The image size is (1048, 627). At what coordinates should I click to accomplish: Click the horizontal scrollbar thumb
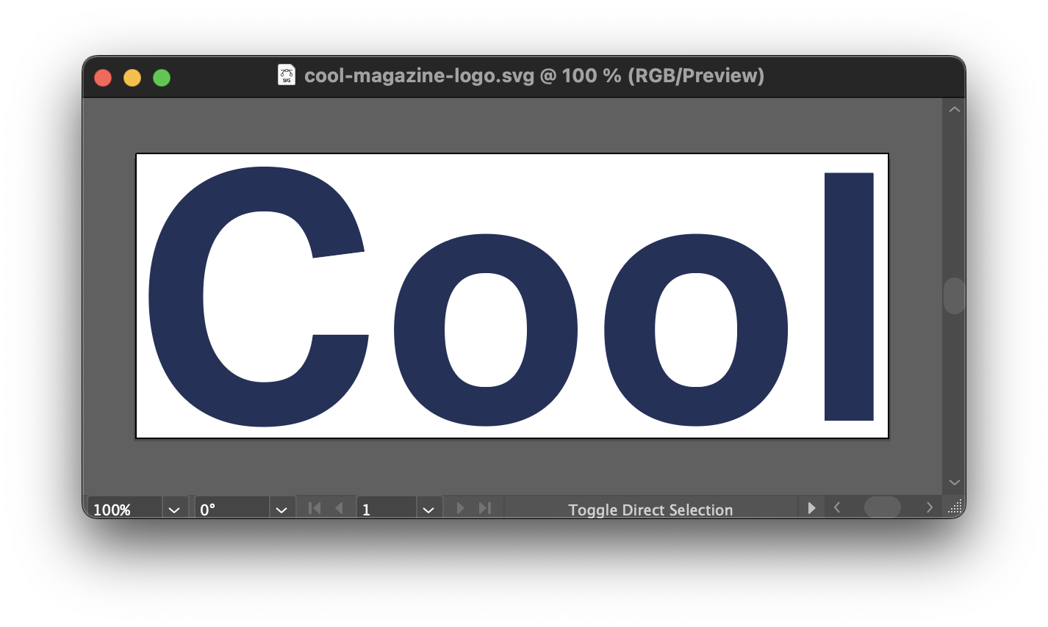pos(882,507)
